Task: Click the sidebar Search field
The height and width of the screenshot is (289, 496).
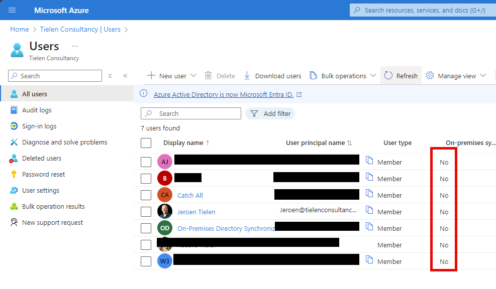Action: [55, 76]
